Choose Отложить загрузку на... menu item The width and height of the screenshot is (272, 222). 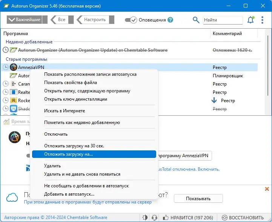(94, 154)
